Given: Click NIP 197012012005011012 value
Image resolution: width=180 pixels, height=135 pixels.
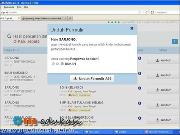Looking at the screenshot, I should coord(21,80).
